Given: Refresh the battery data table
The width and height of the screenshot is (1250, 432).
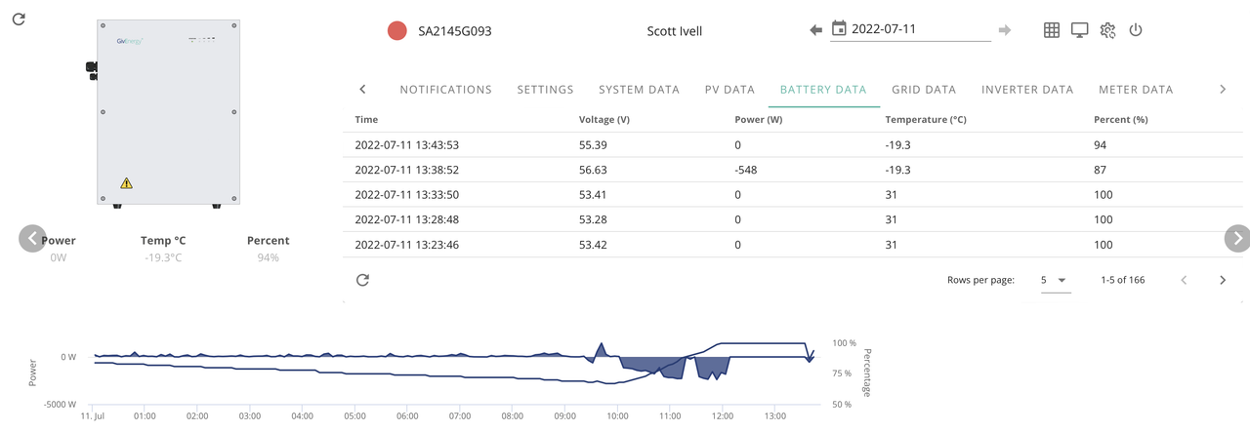Looking at the screenshot, I should click(362, 280).
